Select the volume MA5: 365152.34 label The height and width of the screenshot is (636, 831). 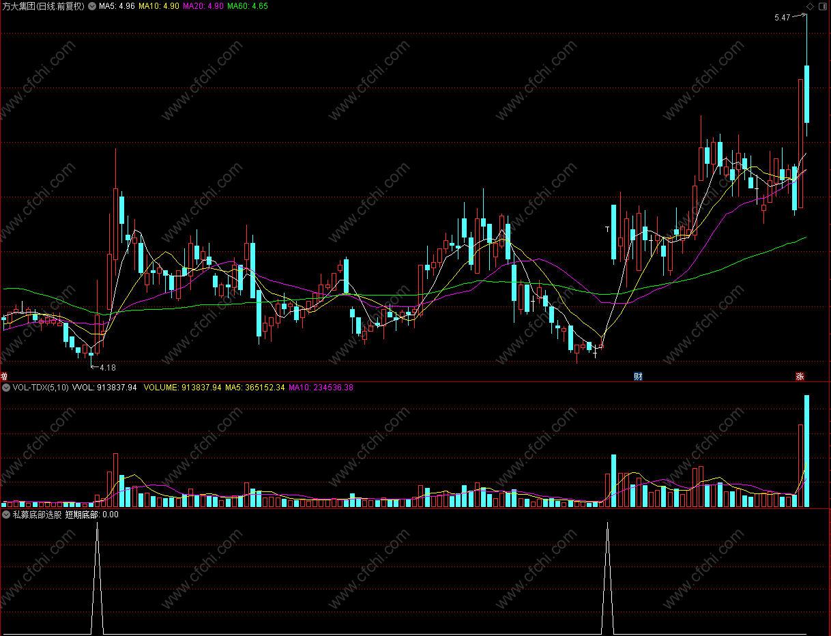(255, 388)
